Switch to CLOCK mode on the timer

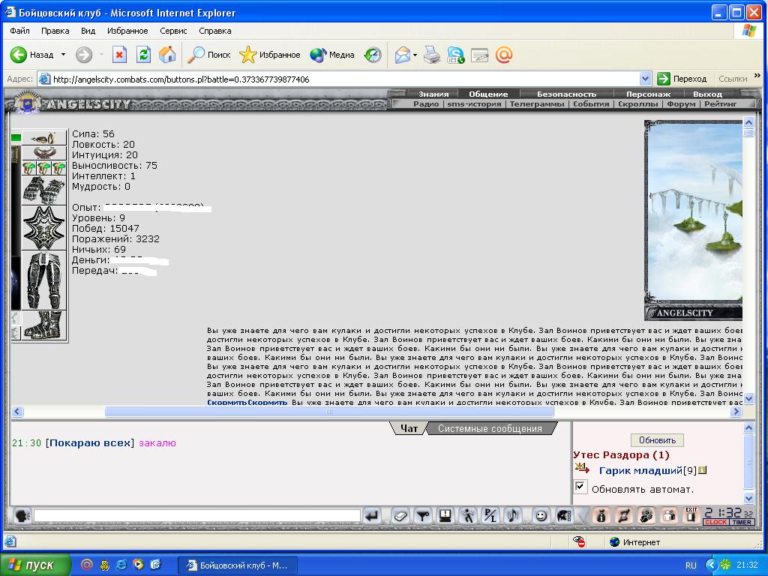pos(716,522)
